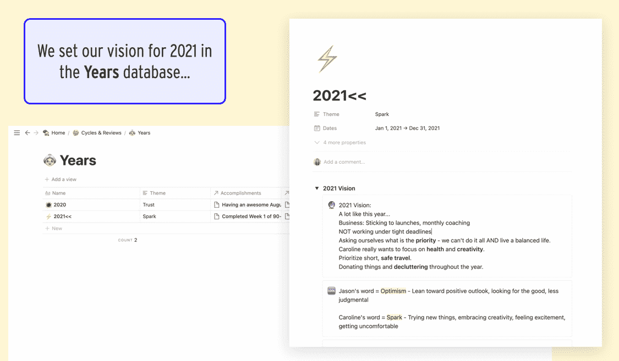Image resolution: width=619 pixels, height=361 pixels.
Task: Expand 4 more properties
Action: pos(340,143)
